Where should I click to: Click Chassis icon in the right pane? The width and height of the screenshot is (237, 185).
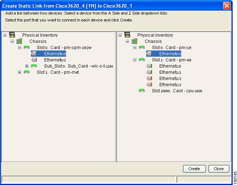click(135, 41)
